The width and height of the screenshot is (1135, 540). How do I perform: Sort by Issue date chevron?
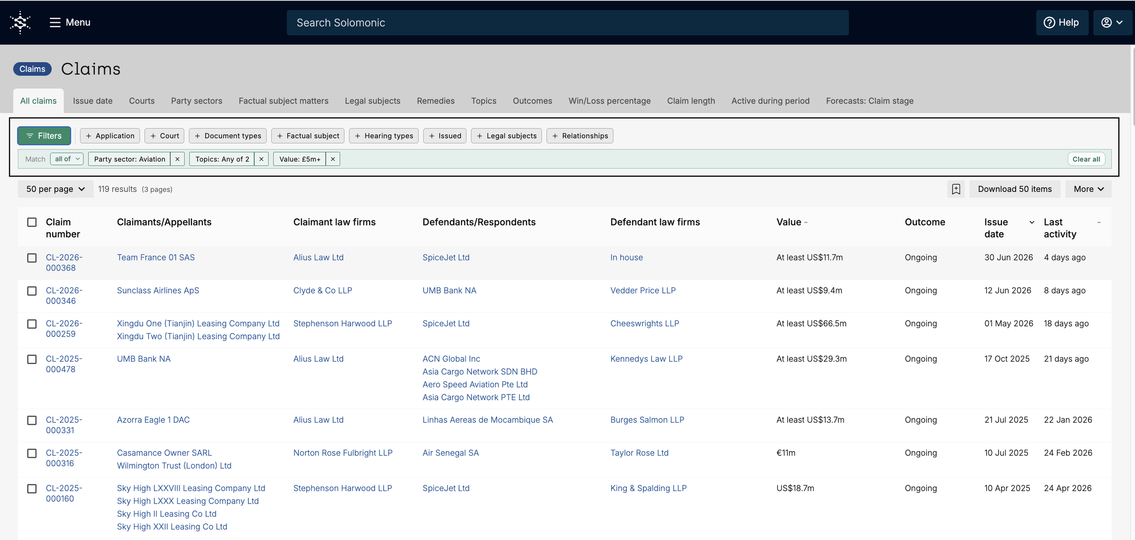[1031, 222]
